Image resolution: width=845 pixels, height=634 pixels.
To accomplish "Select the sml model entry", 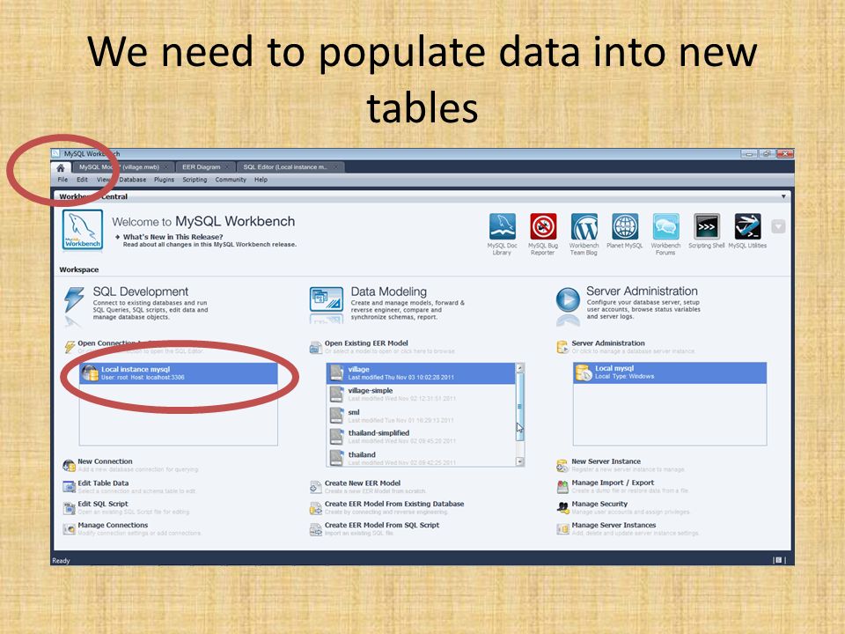I will pyautogui.click(x=421, y=416).
